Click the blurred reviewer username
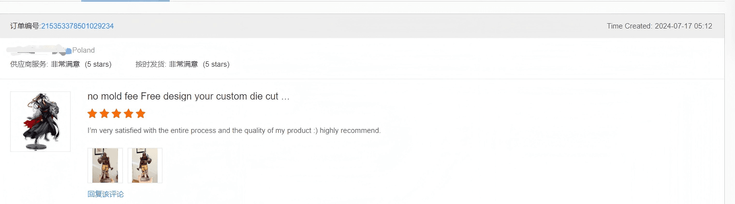Viewport: 735px width, 204px height. pos(36,49)
